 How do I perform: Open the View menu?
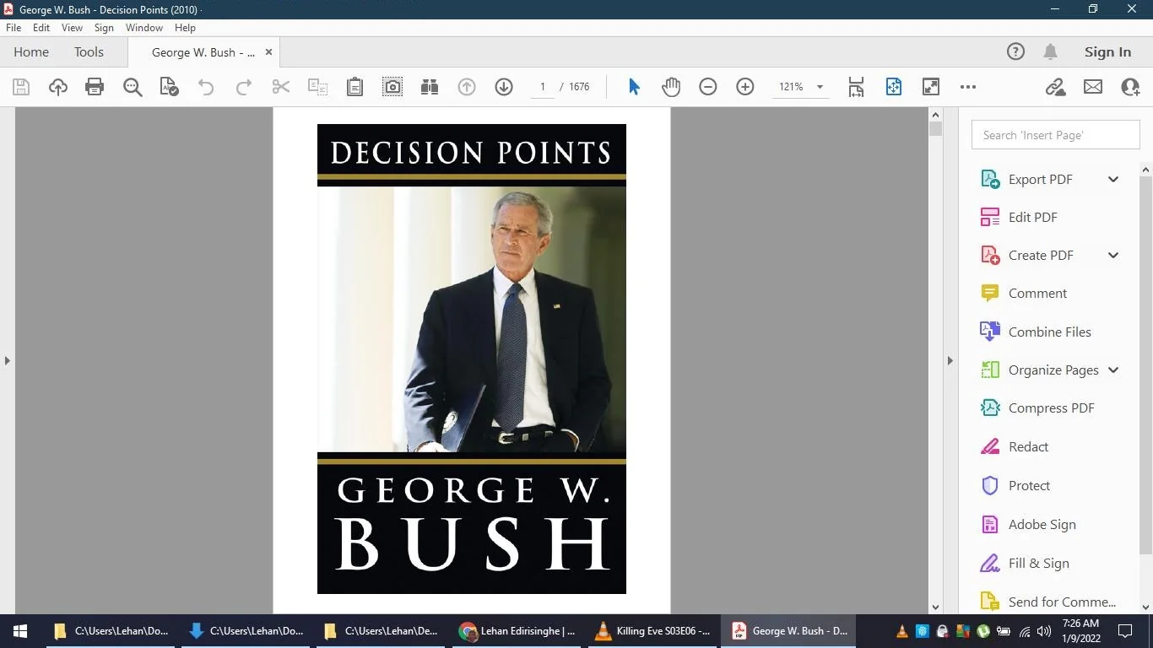click(72, 28)
